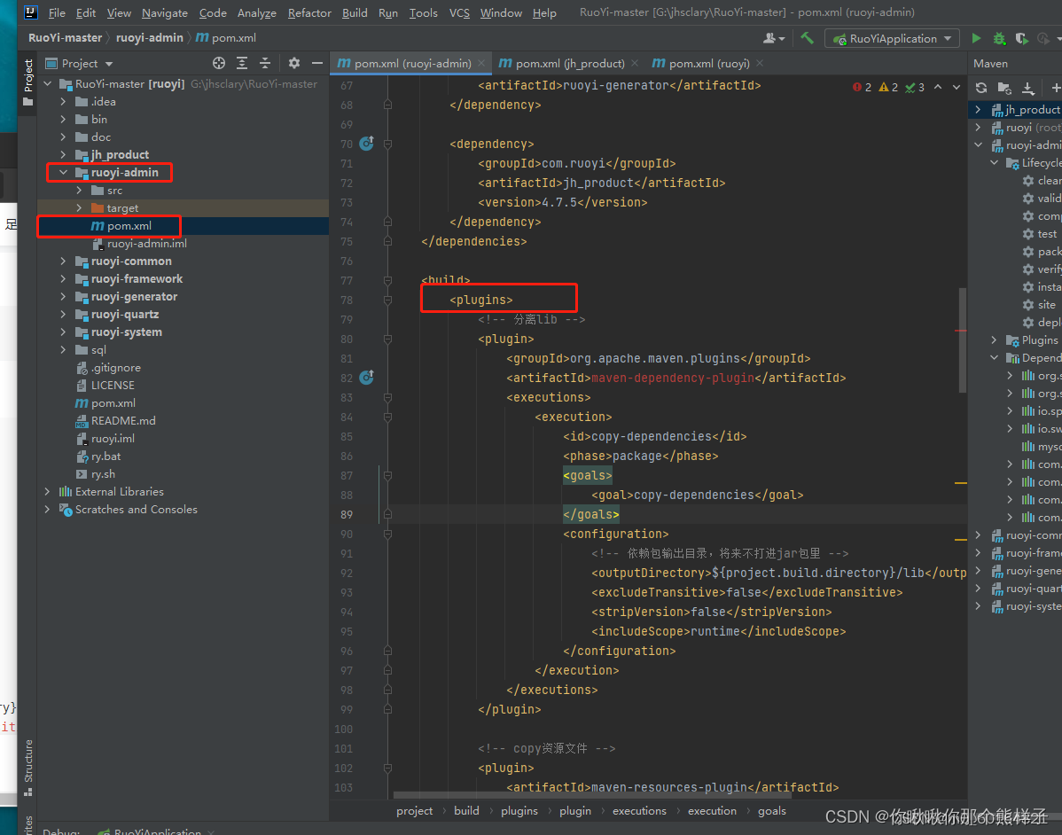1062x835 pixels.
Task: Open the Project tool window side tab
Action: tap(27, 82)
